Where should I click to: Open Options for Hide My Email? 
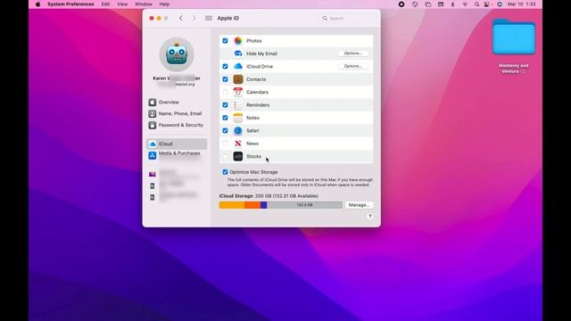(x=353, y=53)
